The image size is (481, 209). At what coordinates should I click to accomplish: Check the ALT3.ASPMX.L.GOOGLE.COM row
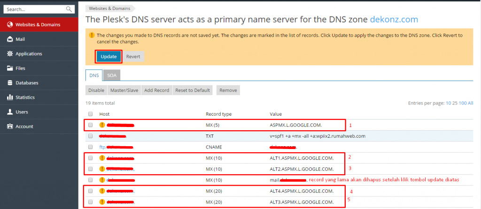(x=90, y=202)
